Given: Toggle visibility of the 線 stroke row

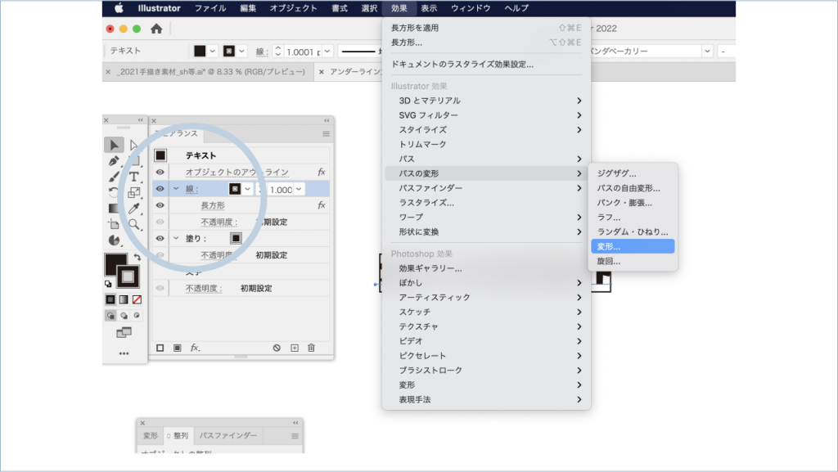Looking at the screenshot, I should tap(160, 188).
